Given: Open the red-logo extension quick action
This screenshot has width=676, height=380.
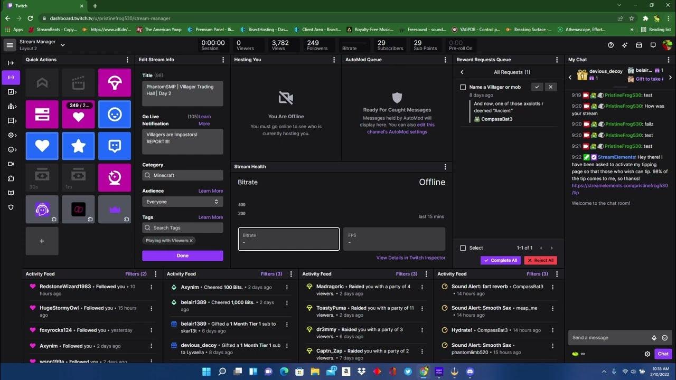Looking at the screenshot, I should [78, 209].
